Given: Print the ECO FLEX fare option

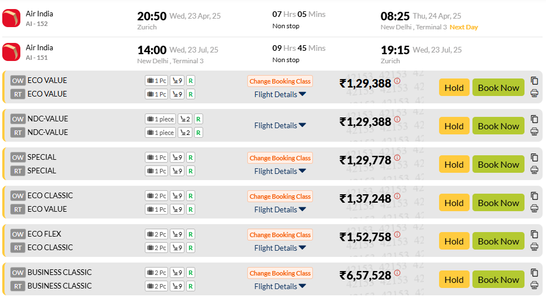Looking at the screenshot, I should click(534, 247).
